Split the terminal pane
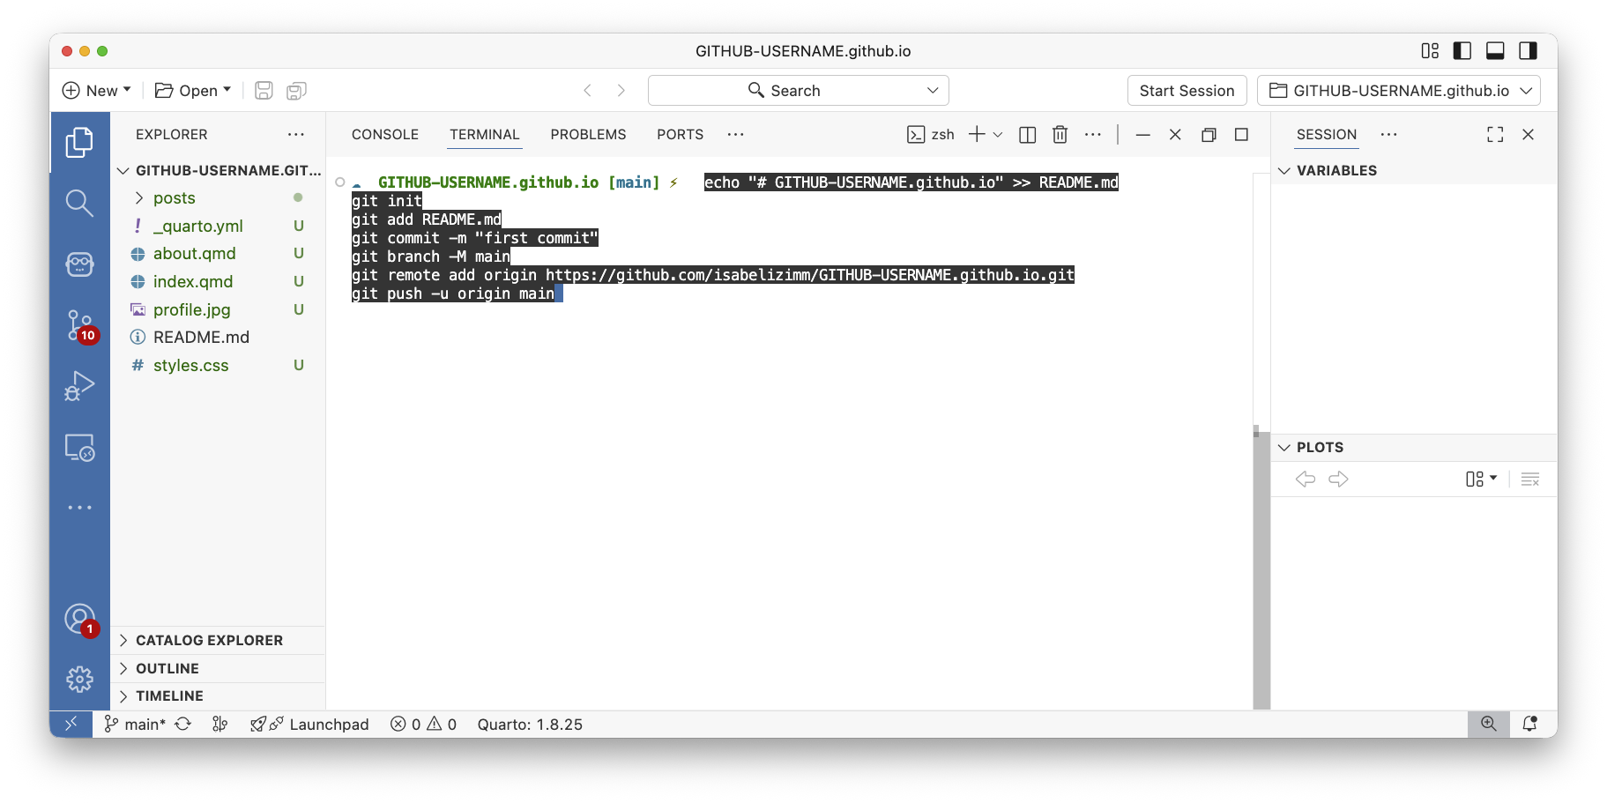1607x803 pixels. click(x=1027, y=135)
